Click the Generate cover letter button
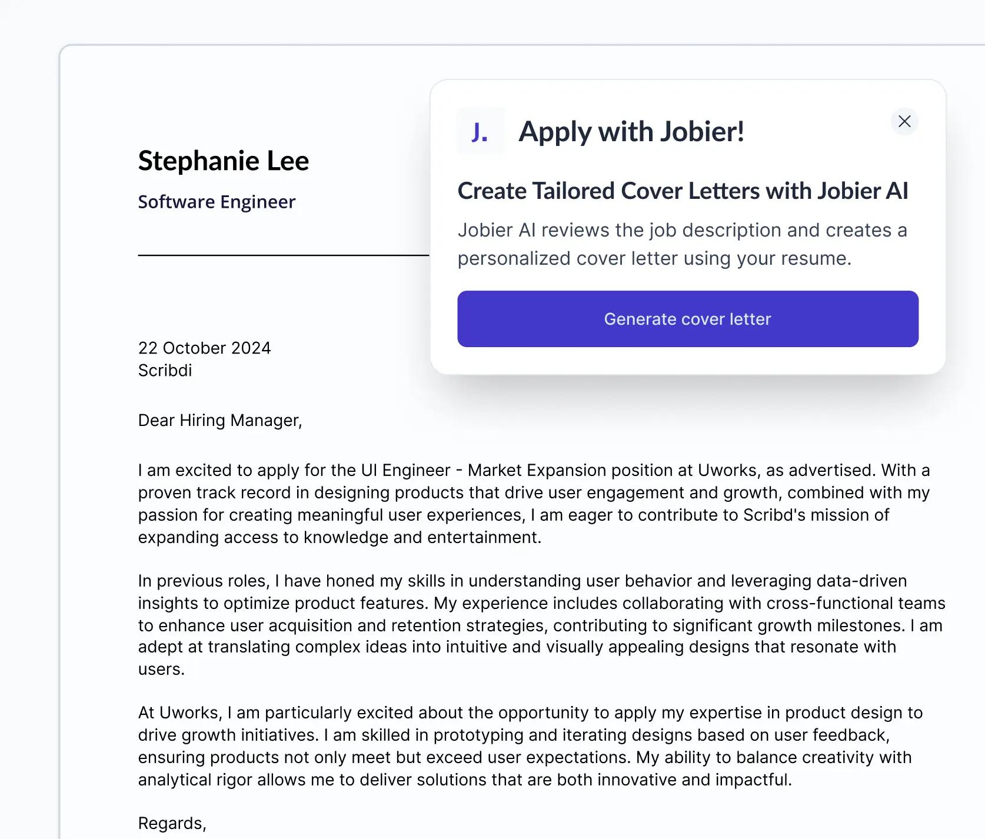The width and height of the screenshot is (985, 839). 687,318
